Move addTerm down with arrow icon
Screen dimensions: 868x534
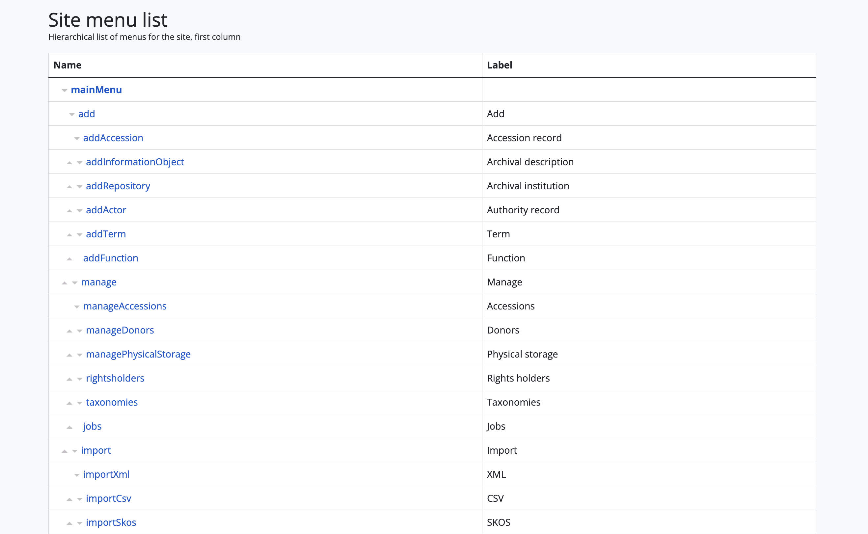tap(79, 234)
